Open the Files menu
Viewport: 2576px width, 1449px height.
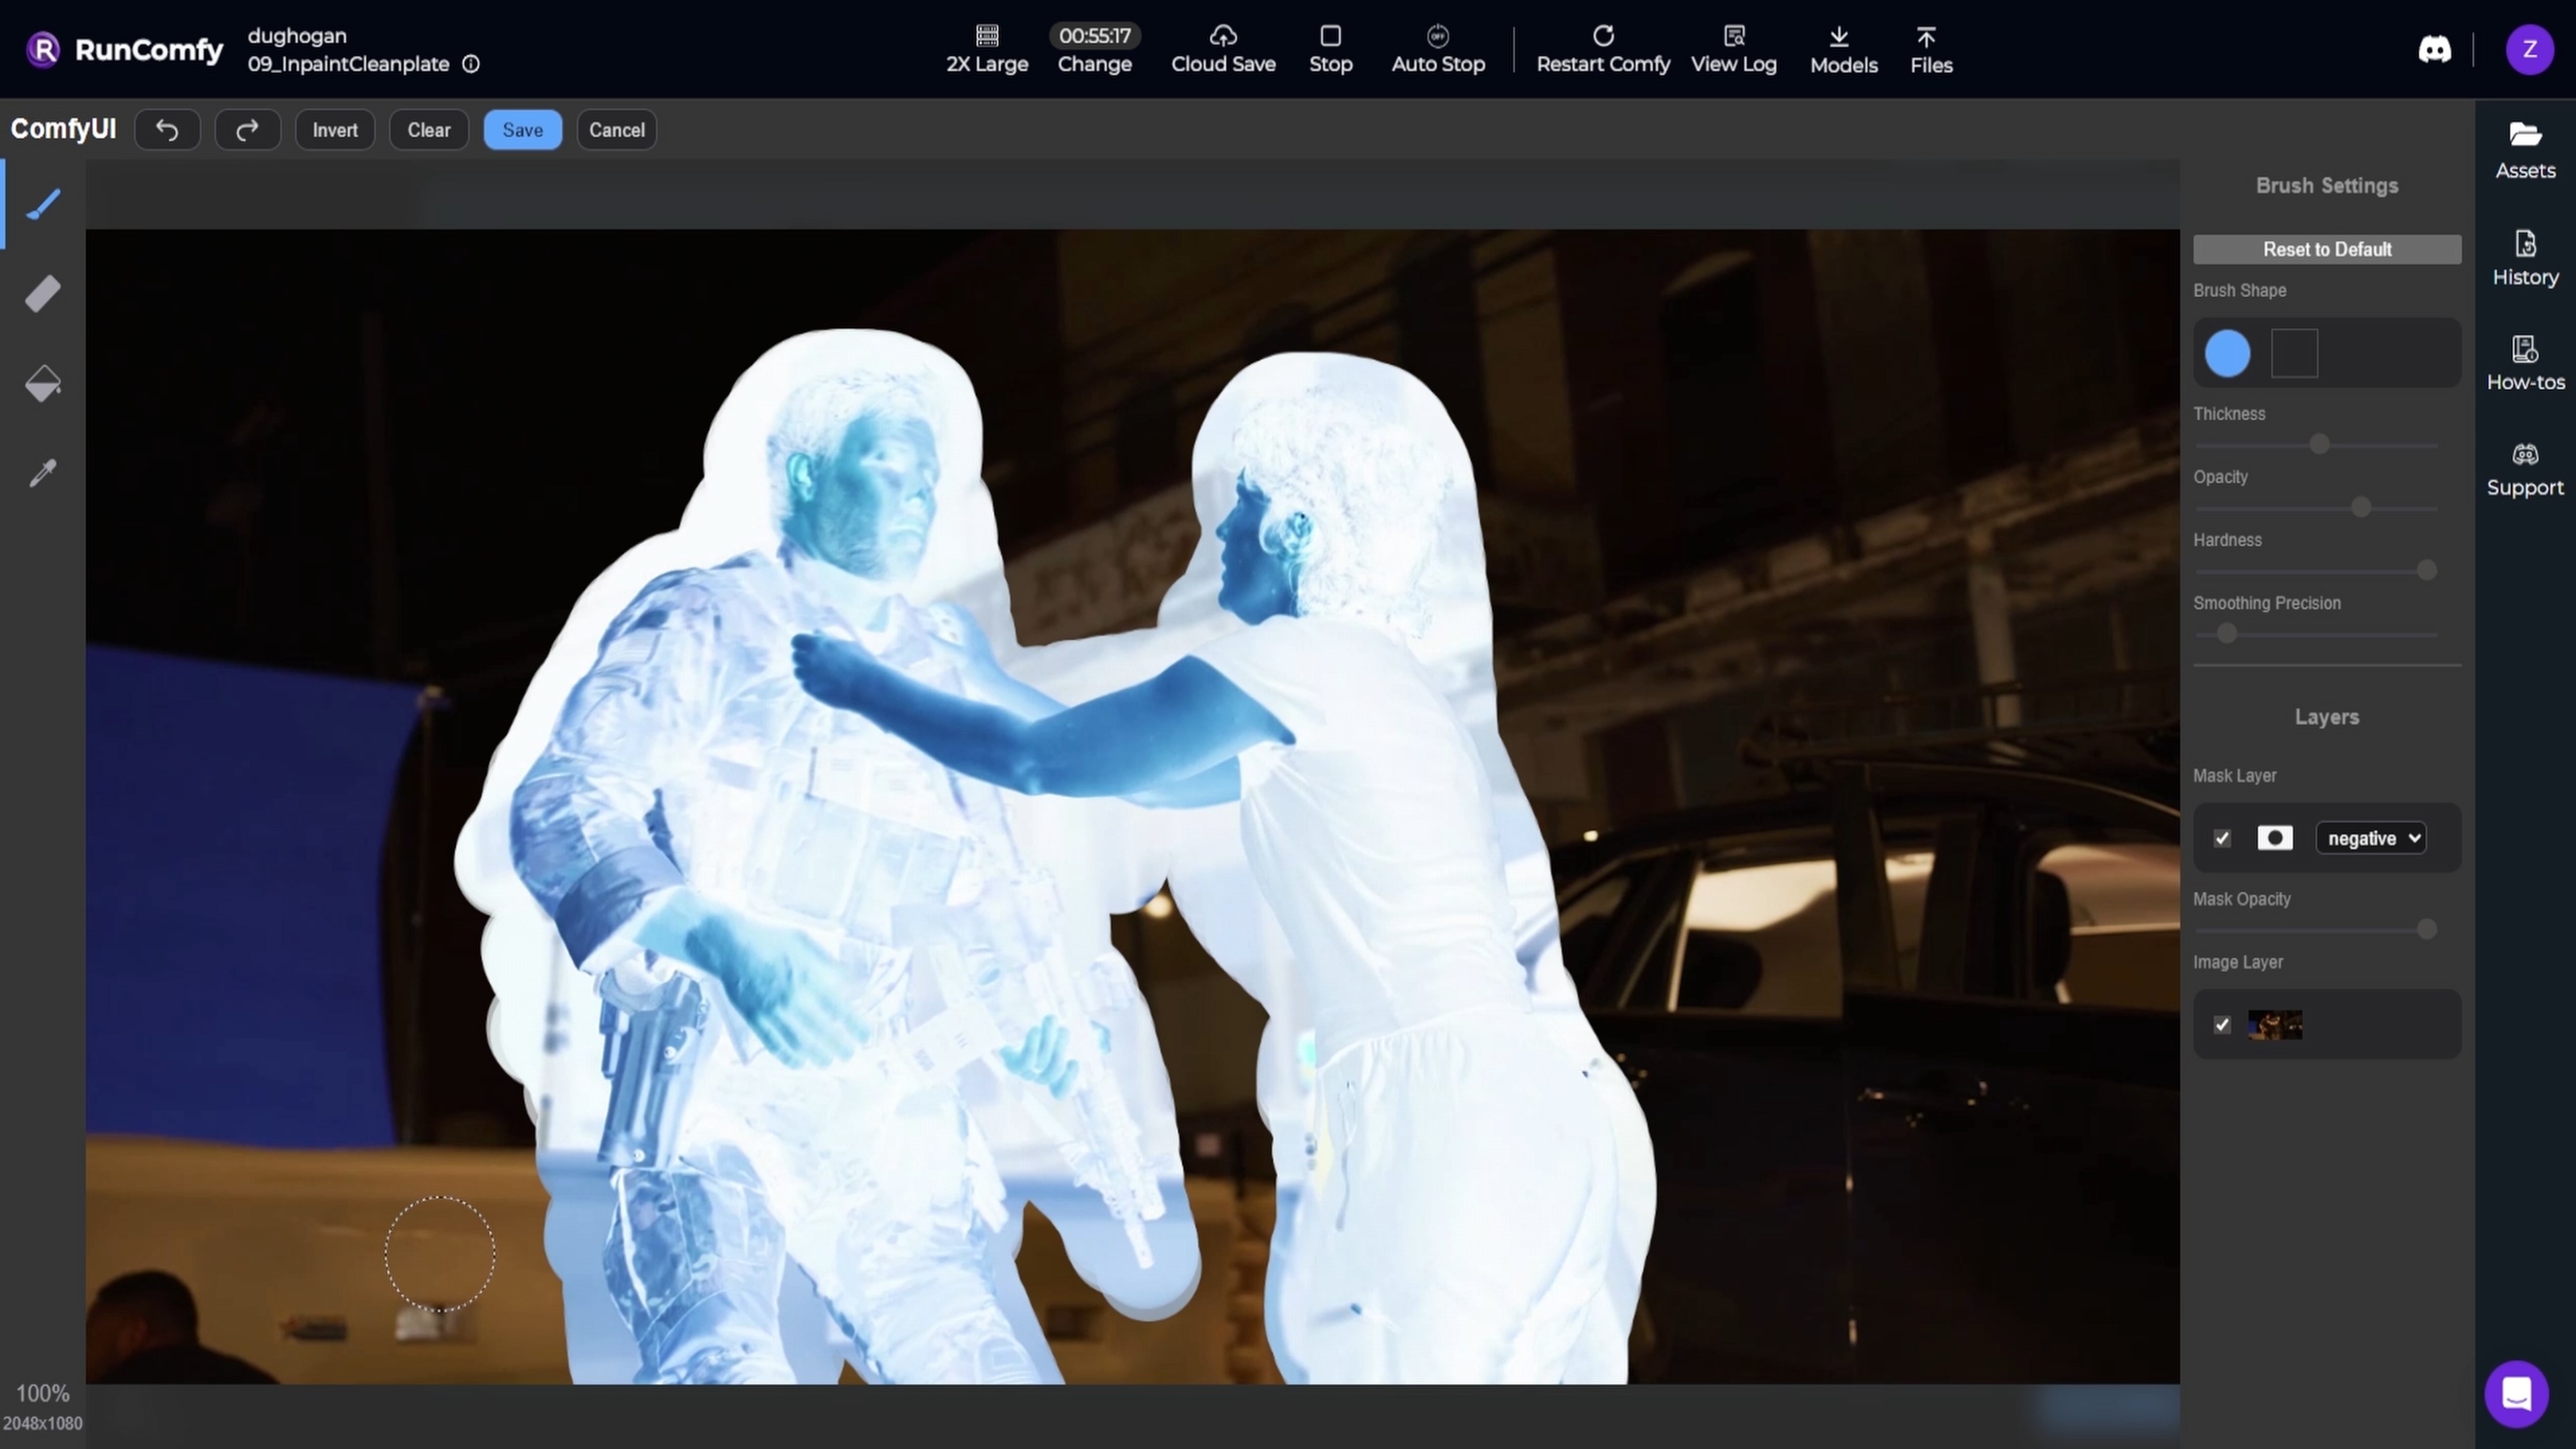tap(1930, 49)
